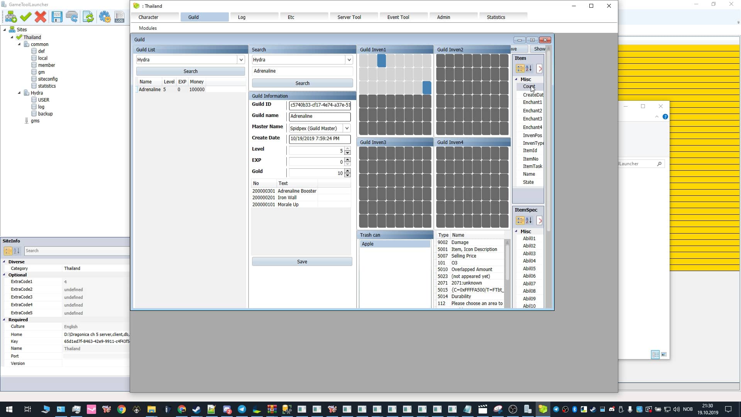Open the Guild List Hydra dropdown

[241, 59]
